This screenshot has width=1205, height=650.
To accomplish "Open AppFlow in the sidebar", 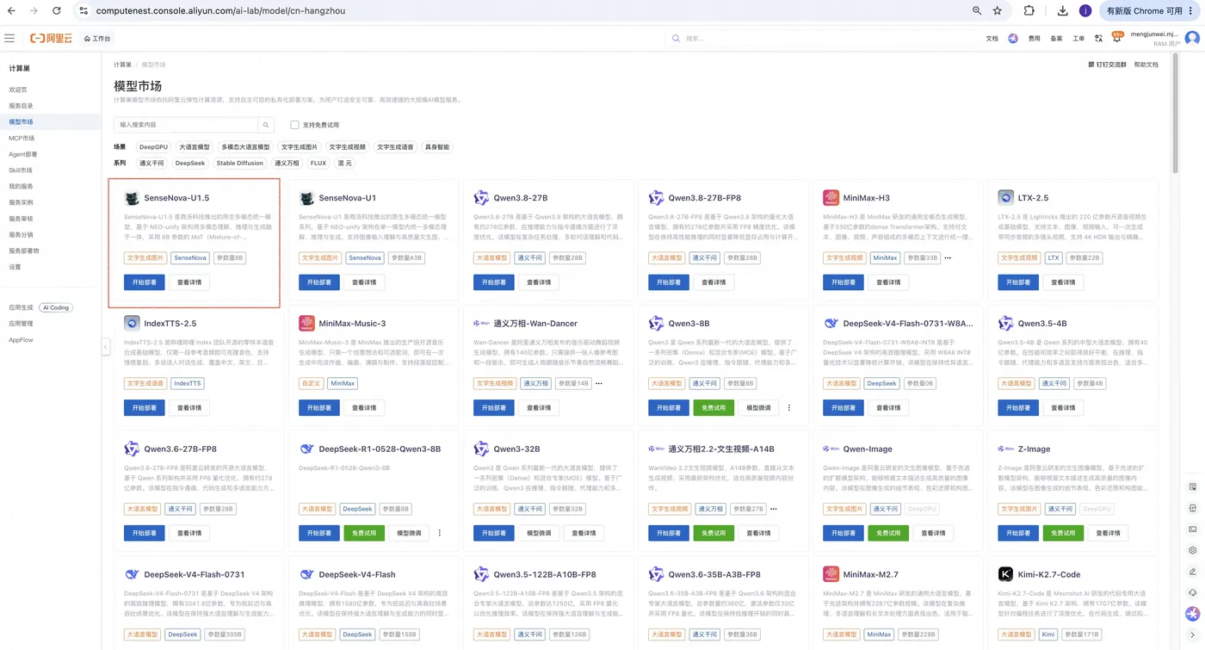I will [21, 339].
